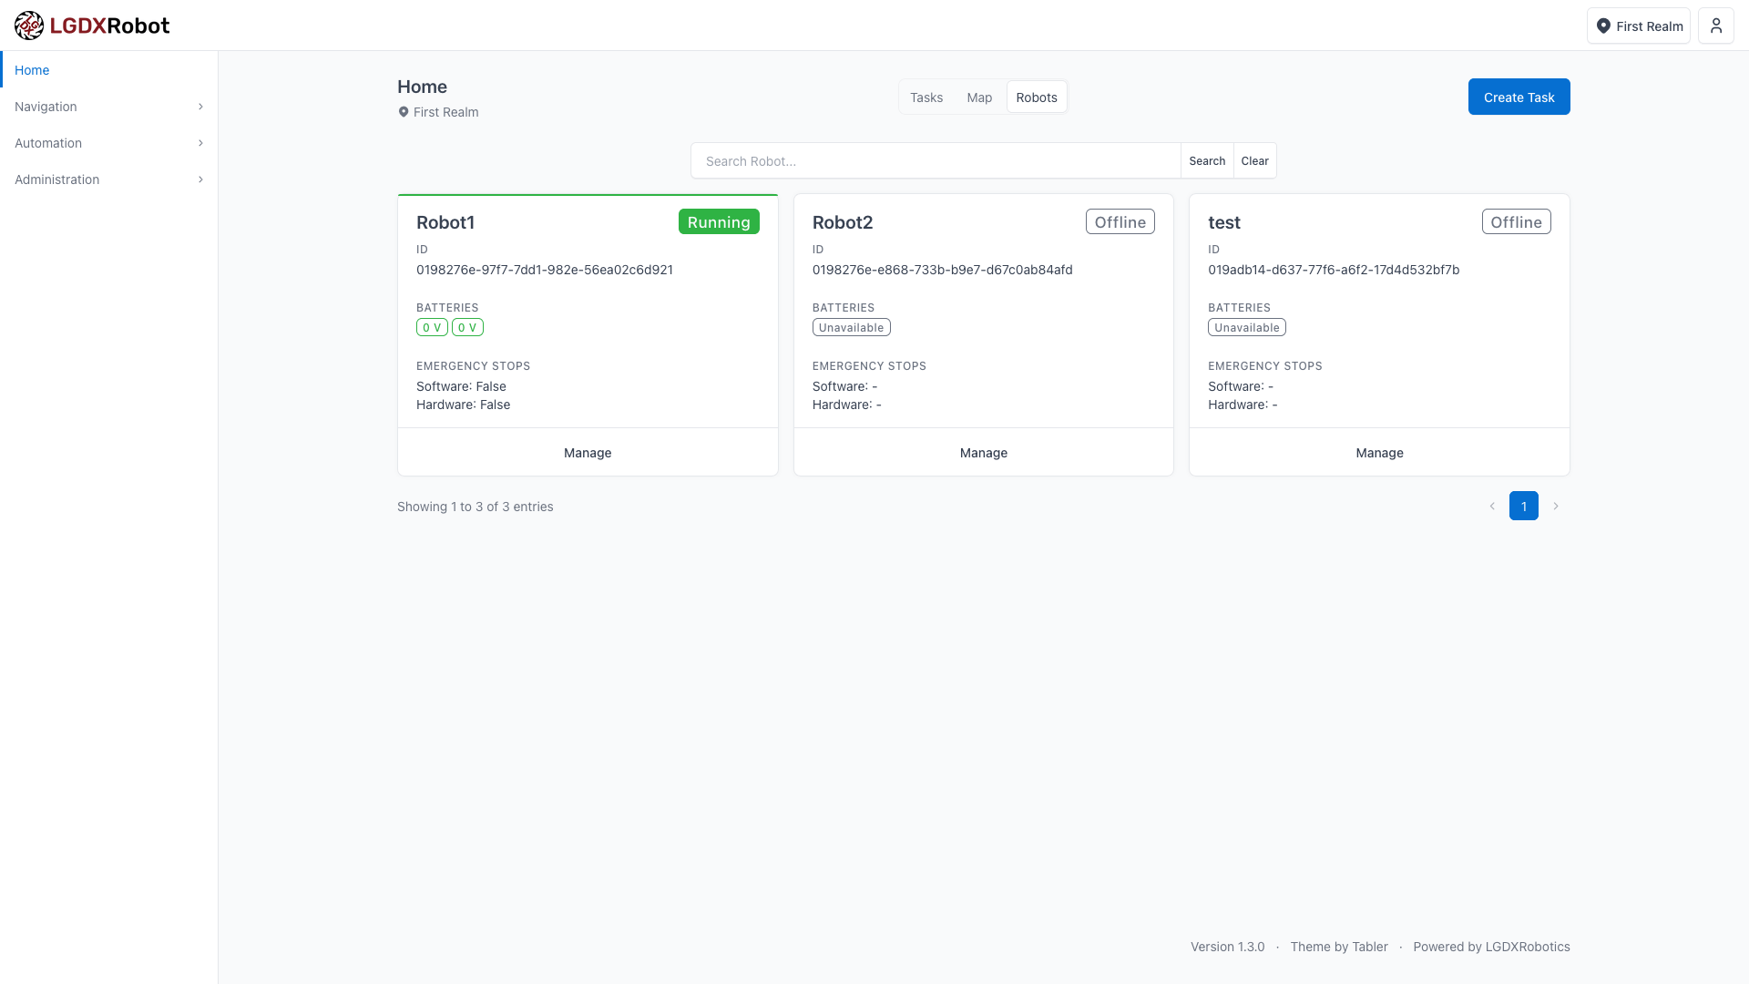Switch to the Tasks tab

pyautogui.click(x=926, y=97)
